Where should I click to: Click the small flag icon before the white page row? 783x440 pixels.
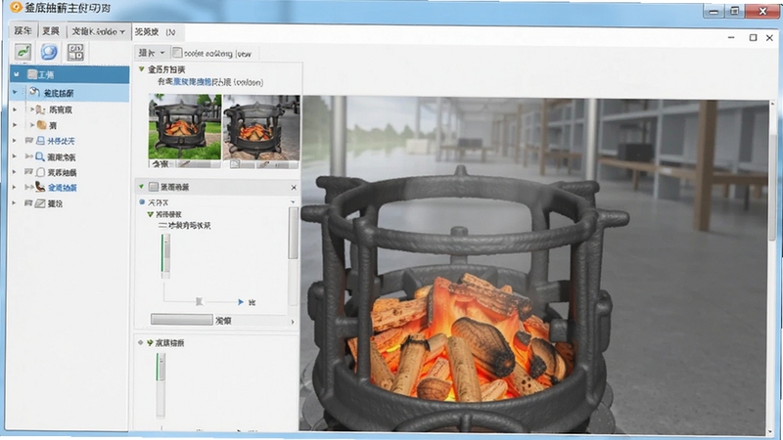click(29, 172)
